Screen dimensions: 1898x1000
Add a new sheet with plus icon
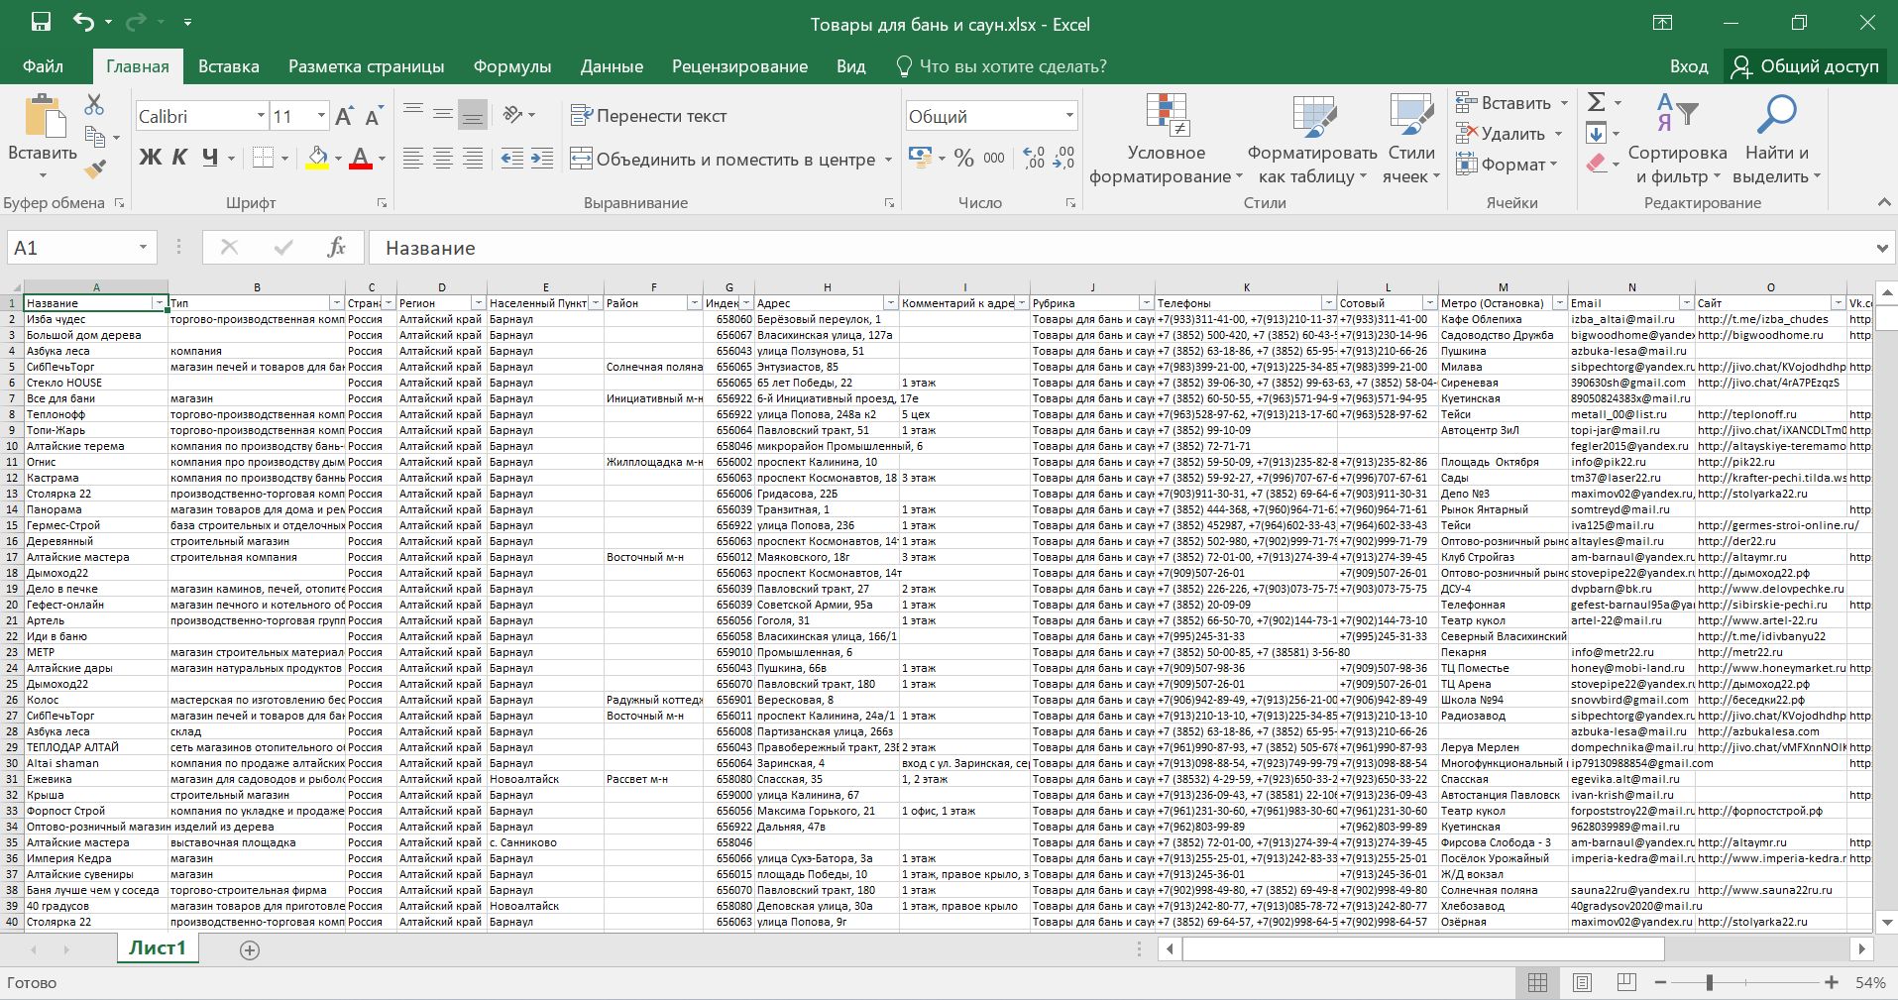click(x=250, y=949)
